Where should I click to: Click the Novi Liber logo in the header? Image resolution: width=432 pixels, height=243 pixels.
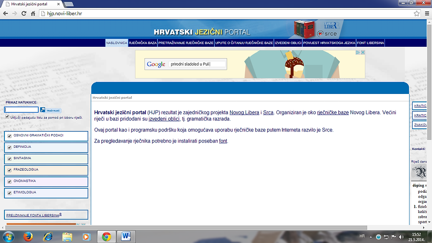click(331, 25)
